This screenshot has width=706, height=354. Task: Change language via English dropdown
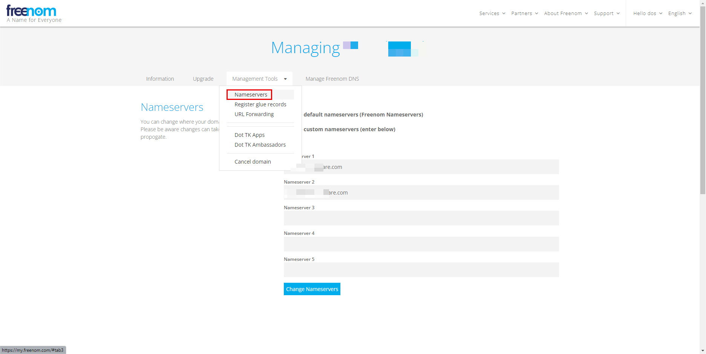[x=680, y=13]
